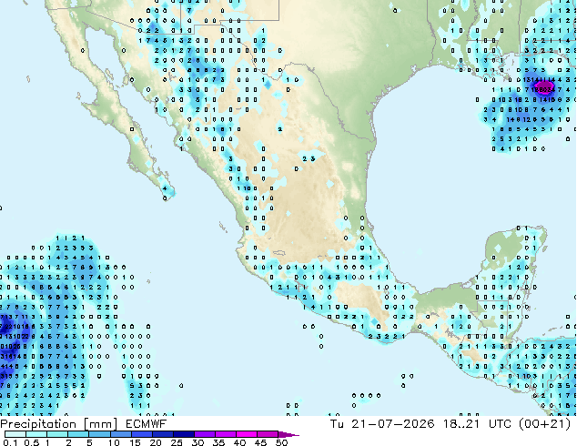Click the "[mm]" unit label
Image resolution: width=577 pixels, height=446 pixels.
100,424
